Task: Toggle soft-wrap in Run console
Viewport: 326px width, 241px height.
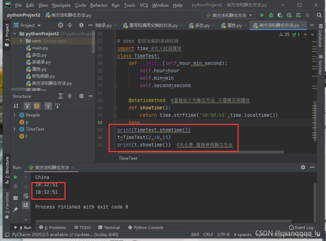Action: 26,196
